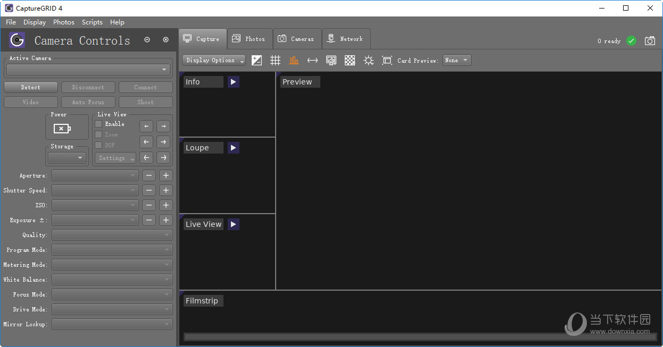Click the horizontal flip arrows icon
This screenshot has height=347, width=663.
coord(312,61)
